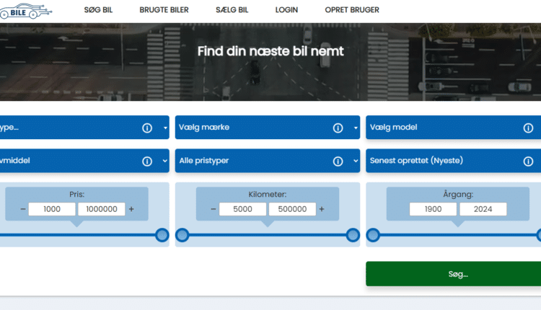
Task: Click the Pris minimum input field 1000
Action: (x=52, y=209)
